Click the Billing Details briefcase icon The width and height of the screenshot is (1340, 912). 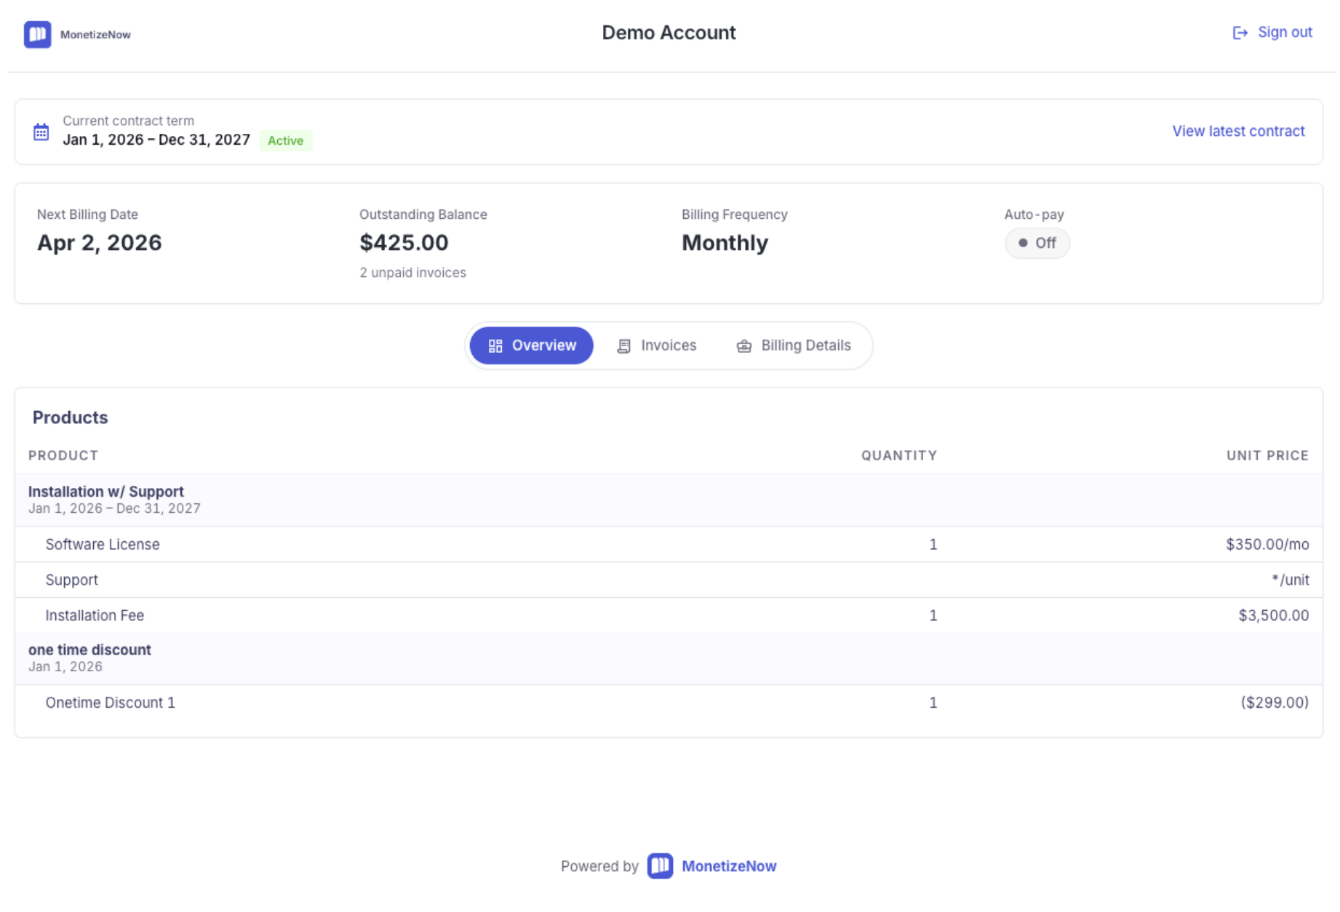click(x=744, y=346)
